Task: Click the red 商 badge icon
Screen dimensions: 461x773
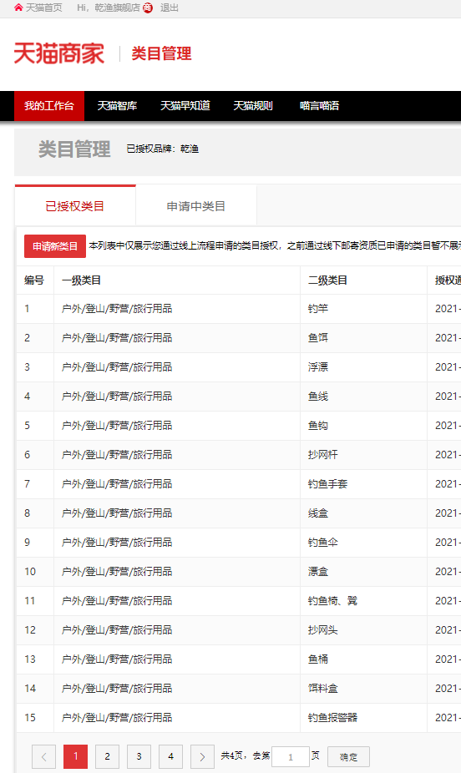Action: click(148, 8)
